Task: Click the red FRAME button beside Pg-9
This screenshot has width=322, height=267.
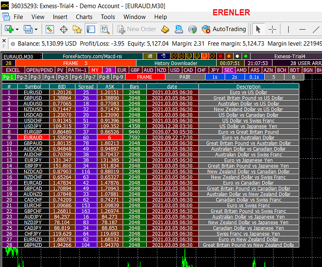Action: click(145, 77)
